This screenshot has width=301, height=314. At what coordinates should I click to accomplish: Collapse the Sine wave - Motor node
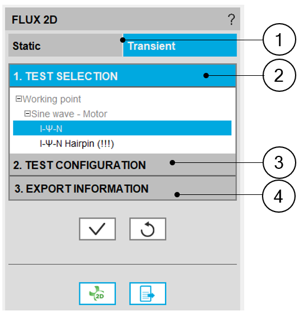[27, 114]
